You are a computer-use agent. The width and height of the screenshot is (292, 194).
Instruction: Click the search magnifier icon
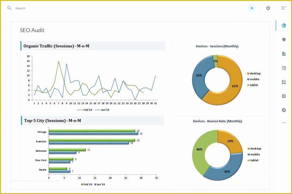(x=9, y=8)
